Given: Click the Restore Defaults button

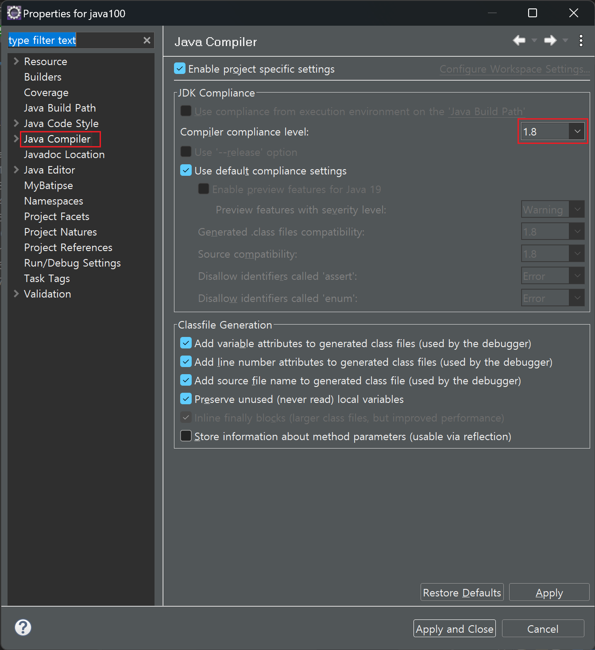Looking at the screenshot, I should [462, 592].
